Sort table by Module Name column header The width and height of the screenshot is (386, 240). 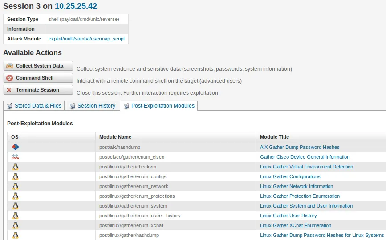coord(115,137)
